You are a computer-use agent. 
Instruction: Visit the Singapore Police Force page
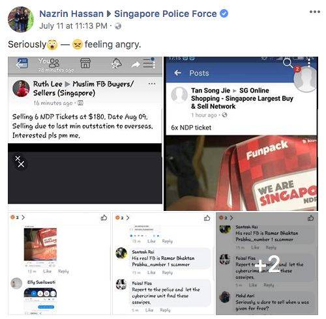click(x=166, y=14)
